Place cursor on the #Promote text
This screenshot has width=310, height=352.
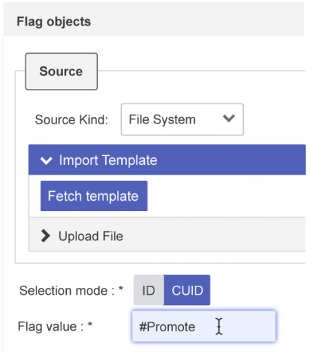[x=167, y=326]
